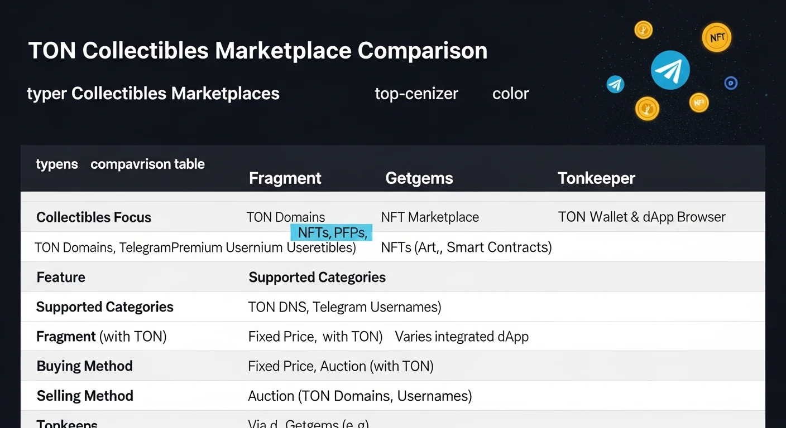This screenshot has height=428, width=786.
Task: Click the highlighted NFTs, PFPs, tag
Action: coord(332,233)
